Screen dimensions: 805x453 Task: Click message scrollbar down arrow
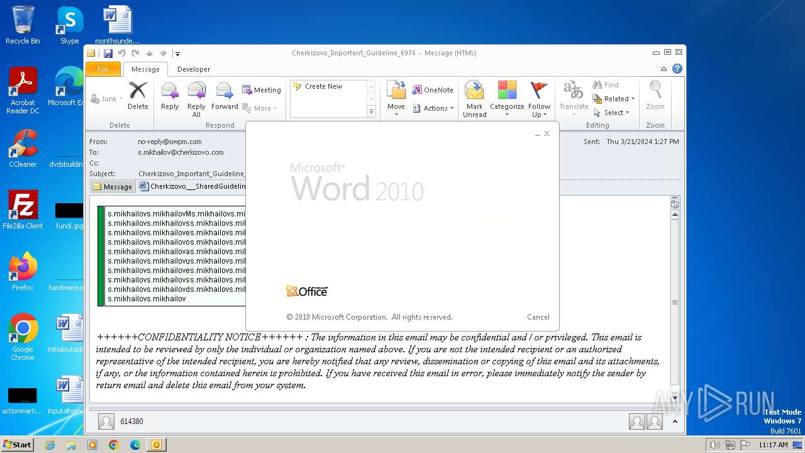coord(675,398)
